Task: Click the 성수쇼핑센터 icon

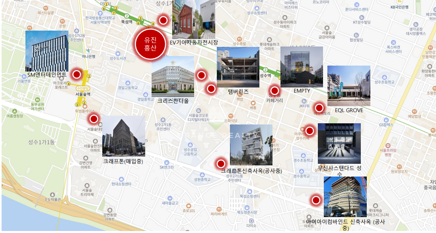Action: [x=257, y=8]
